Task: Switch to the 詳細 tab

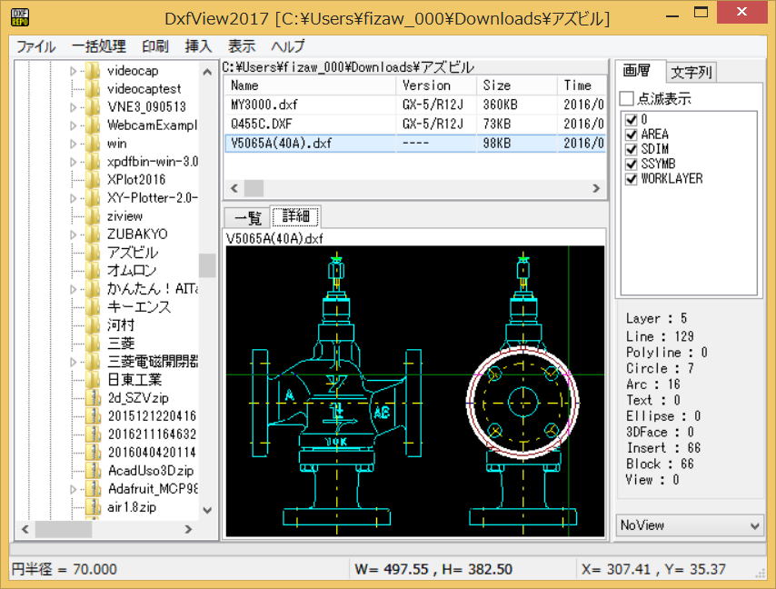Action: (x=295, y=216)
